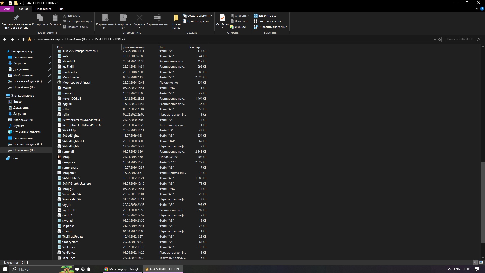This screenshot has height=273, width=485.
Task: Click Выделить все select all
Action: (x=265, y=16)
